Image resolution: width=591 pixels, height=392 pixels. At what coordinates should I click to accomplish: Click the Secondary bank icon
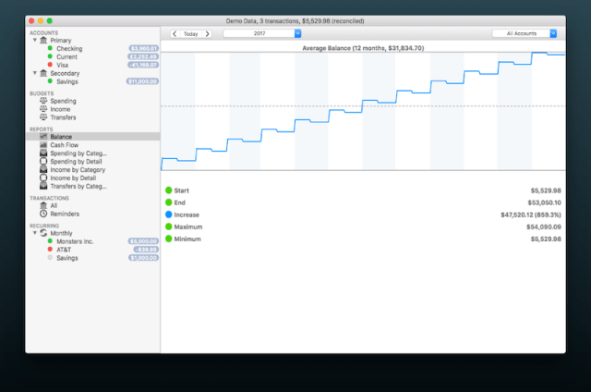pos(43,73)
